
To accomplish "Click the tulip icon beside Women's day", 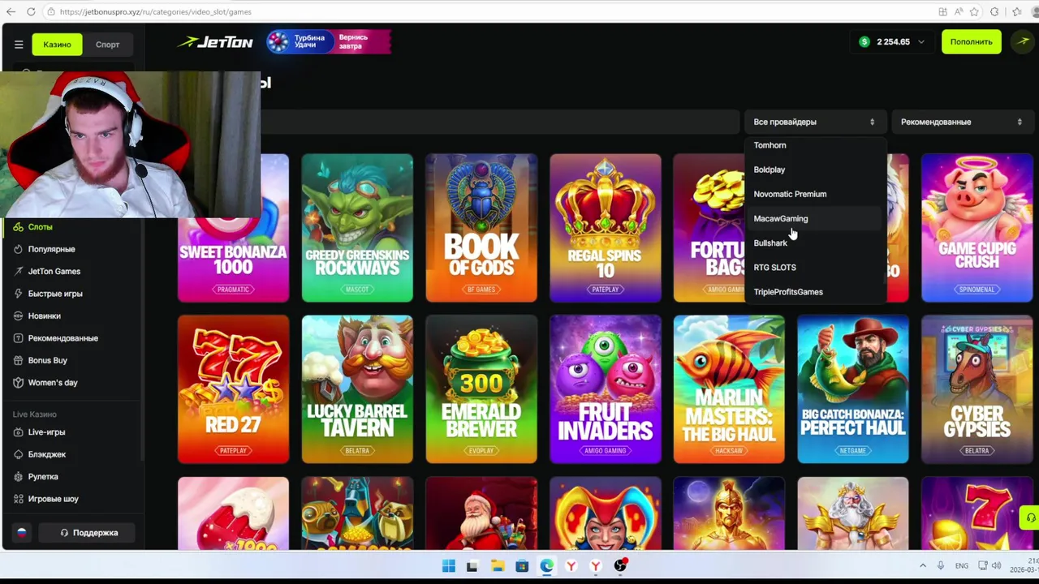I will click(19, 383).
